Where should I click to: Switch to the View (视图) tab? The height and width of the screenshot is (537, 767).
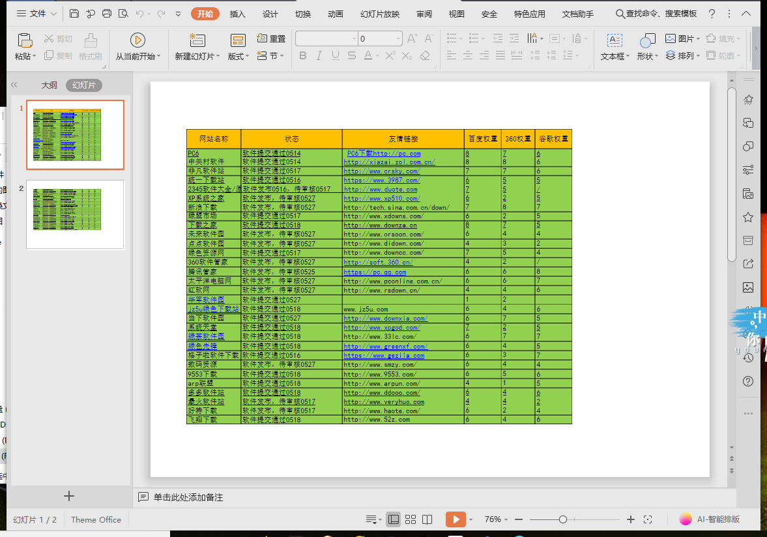(456, 14)
